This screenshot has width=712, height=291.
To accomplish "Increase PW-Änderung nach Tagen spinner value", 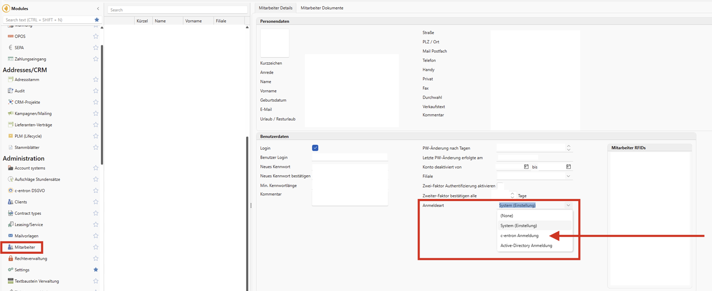I will tap(568, 146).
